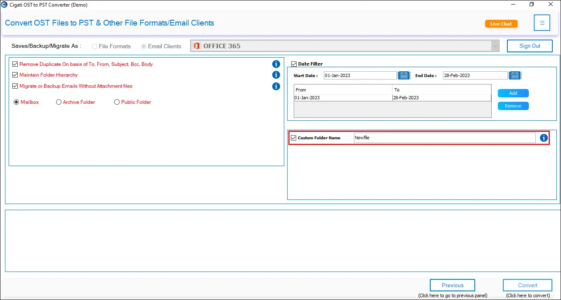Click info icon for Maintain Folder Hierarchy

(x=276, y=75)
